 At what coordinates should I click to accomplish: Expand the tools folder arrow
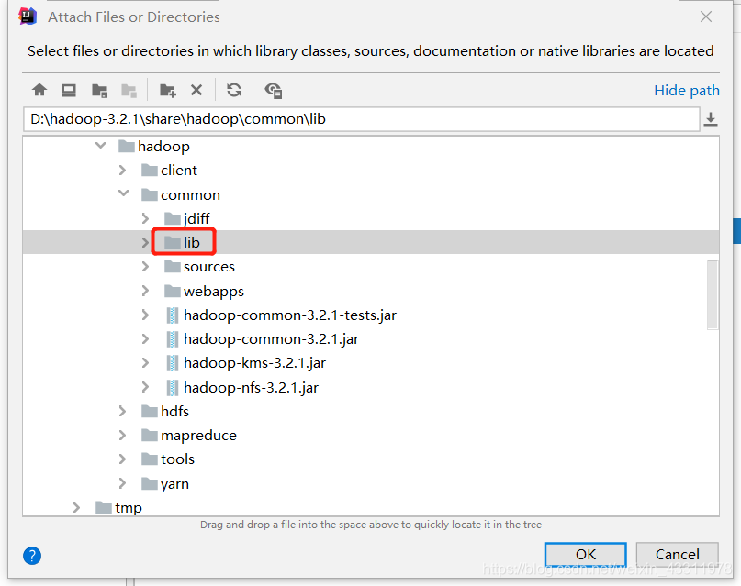click(x=122, y=459)
